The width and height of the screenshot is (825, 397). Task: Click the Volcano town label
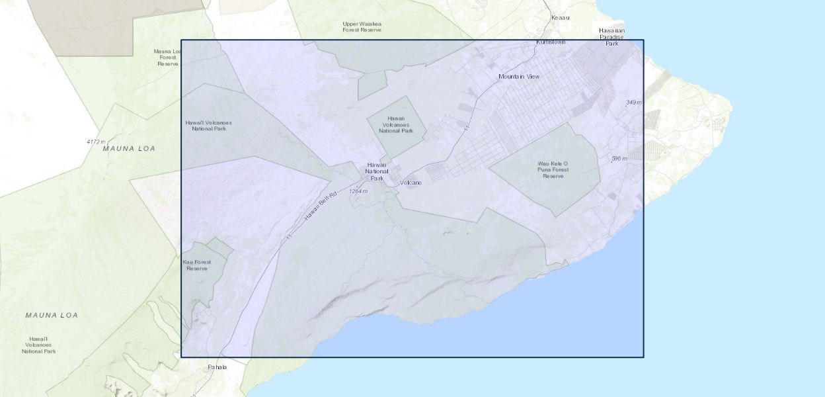pos(411,183)
